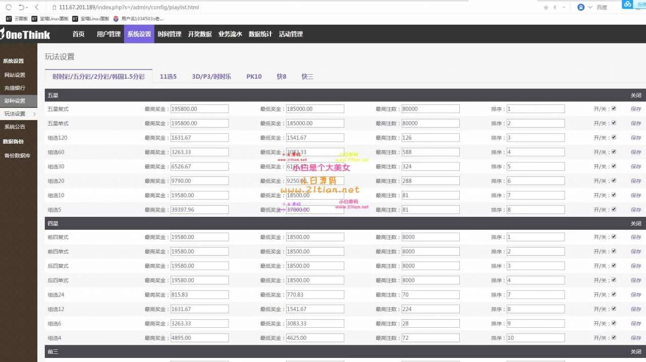Image resolution: width=646 pixels, height=362 pixels.
Task: Open 备份数据库 in the sidebar
Action: point(17,156)
